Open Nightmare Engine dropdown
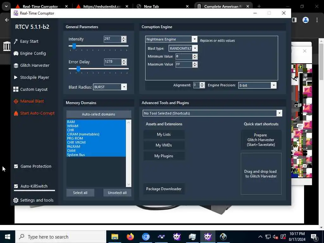 [194, 39]
